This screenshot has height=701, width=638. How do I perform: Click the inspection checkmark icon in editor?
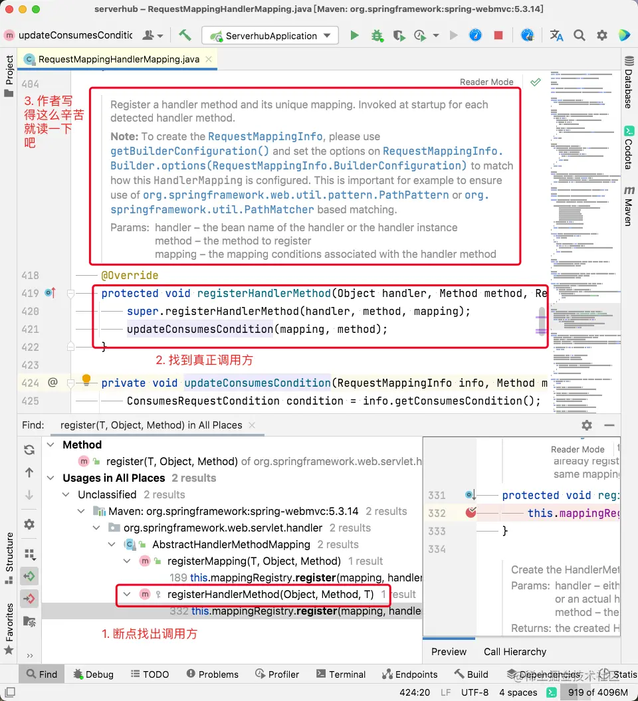point(536,82)
